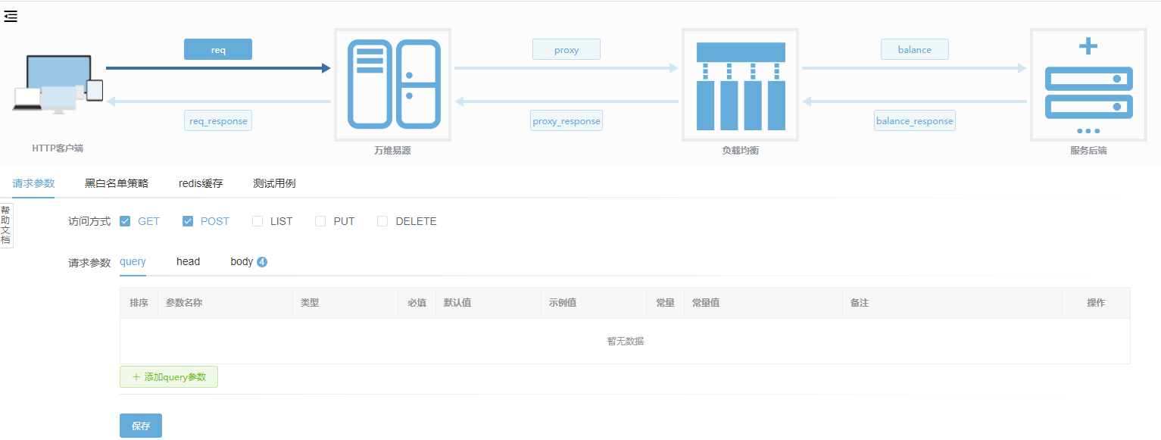Enable the PUT method checkbox

[320, 221]
